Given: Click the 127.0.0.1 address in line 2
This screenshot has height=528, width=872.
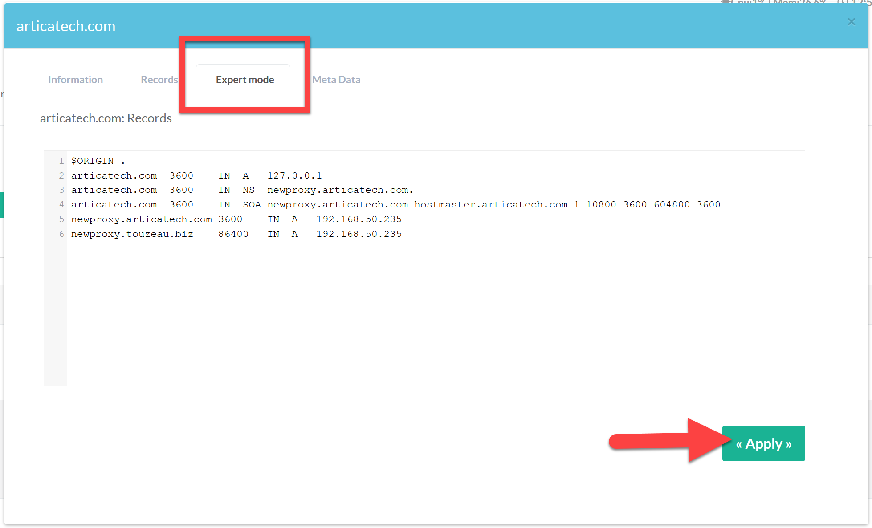Looking at the screenshot, I should (x=294, y=175).
